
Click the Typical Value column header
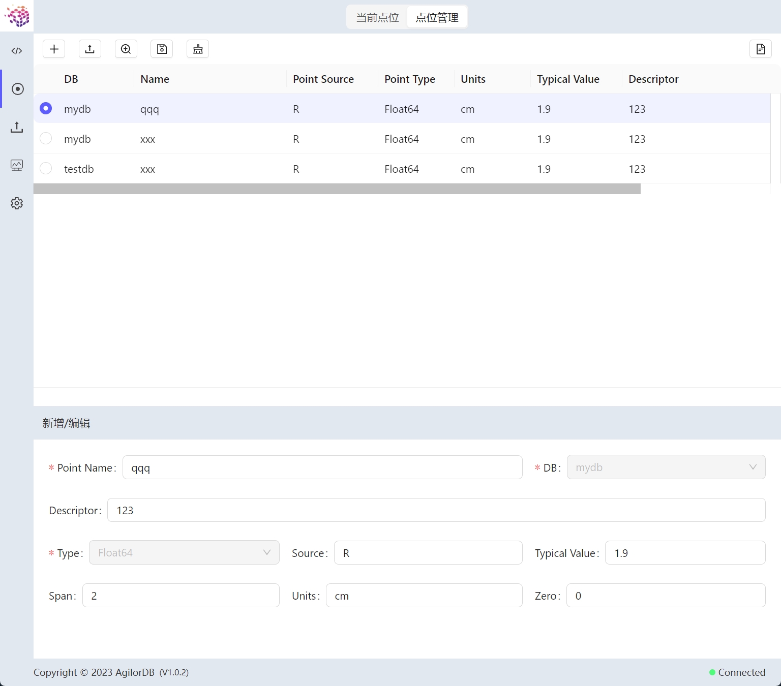pyautogui.click(x=568, y=79)
